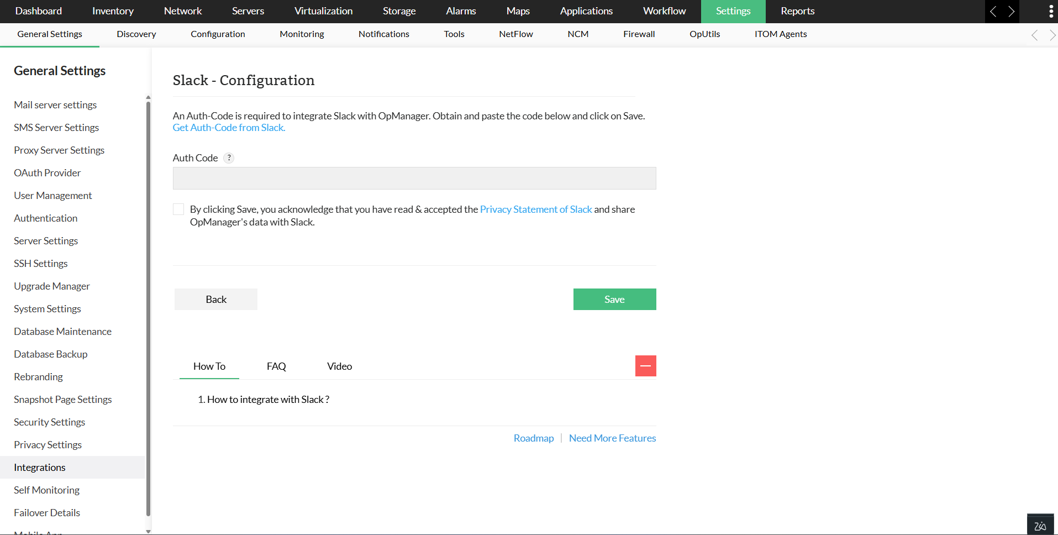Select the NCM sub-tab

click(x=578, y=34)
